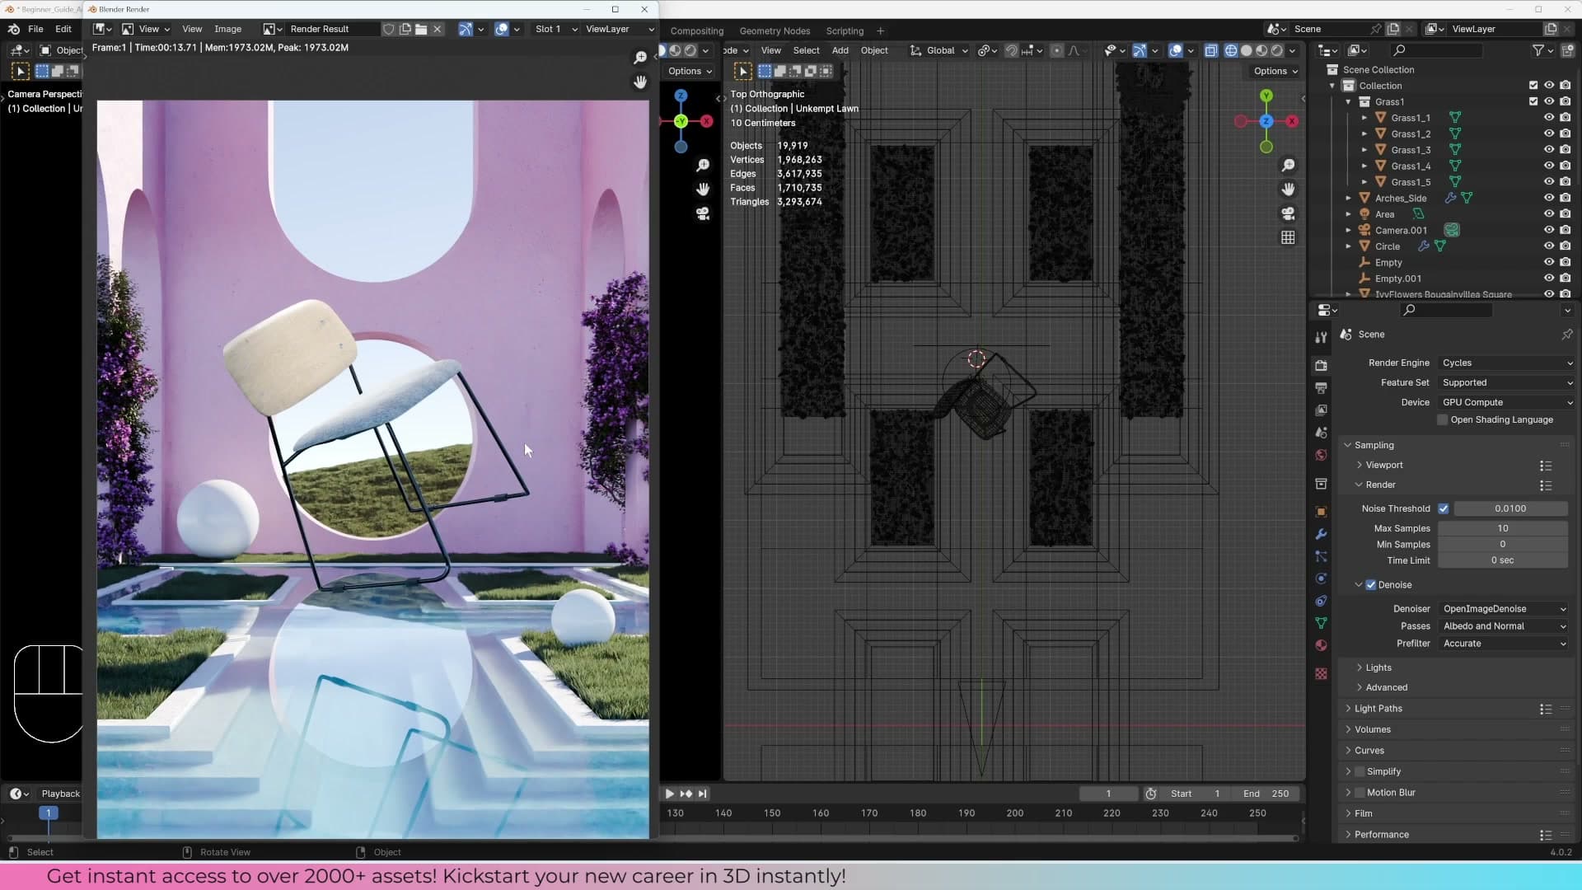Switch to the Compositing workspace tab
Screen dimensions: 1582x890
(x=696, y=30)
